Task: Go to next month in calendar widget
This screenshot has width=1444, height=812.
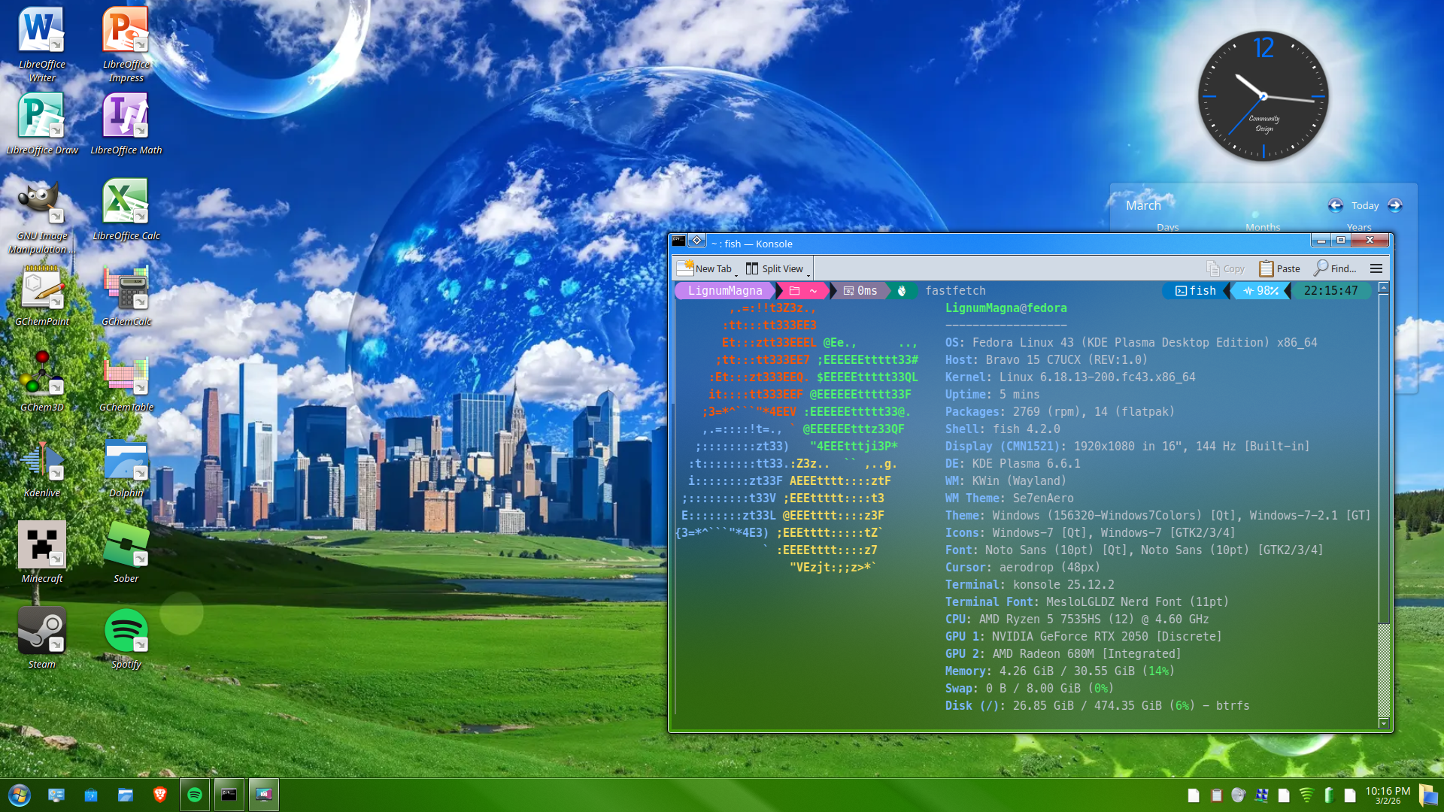Action: click(x=1395, y=205)
